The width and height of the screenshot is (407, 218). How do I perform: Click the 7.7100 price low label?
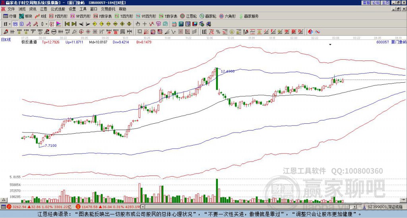coord(50,146)
